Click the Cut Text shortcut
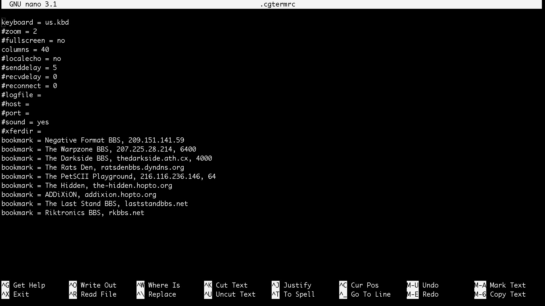Viewport: 545px width, 306px height. click(x=226, y=285)
